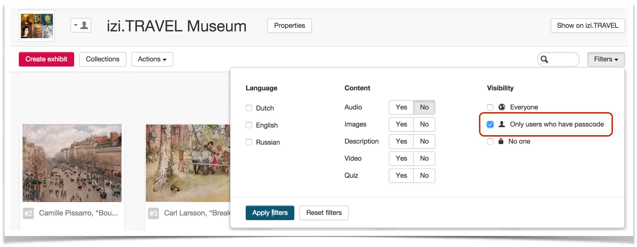
Task: Click the Content filter heading
Action: (357, 88)
